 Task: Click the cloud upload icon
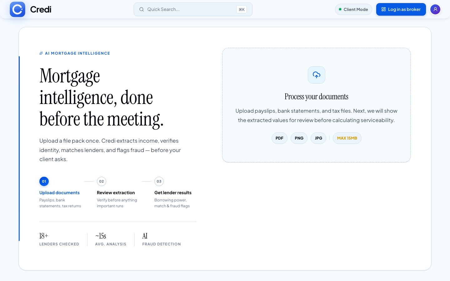[x=317, y=75]
